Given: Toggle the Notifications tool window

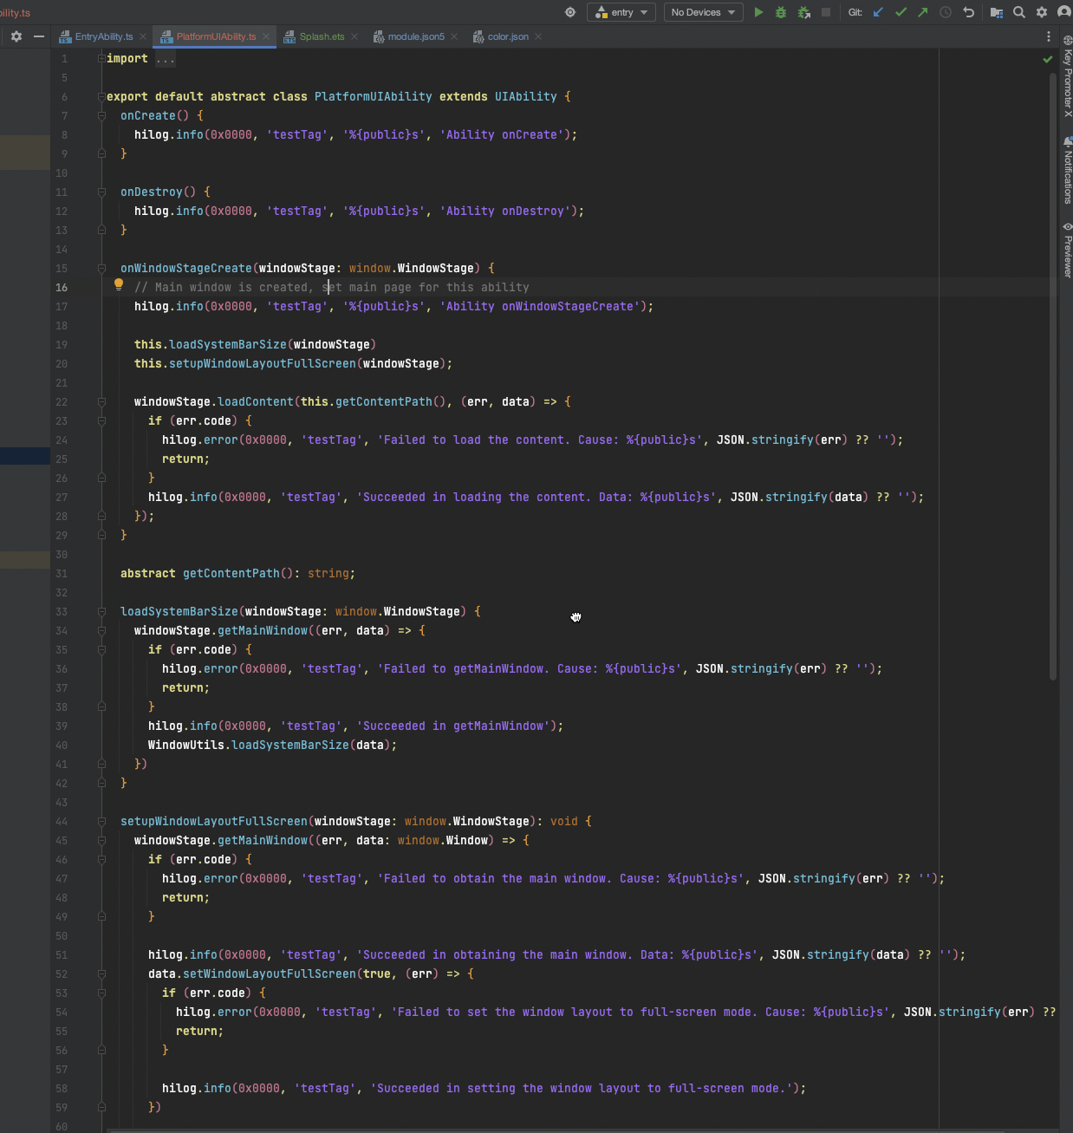Looking at the screenshot, I should point(1067,171).
